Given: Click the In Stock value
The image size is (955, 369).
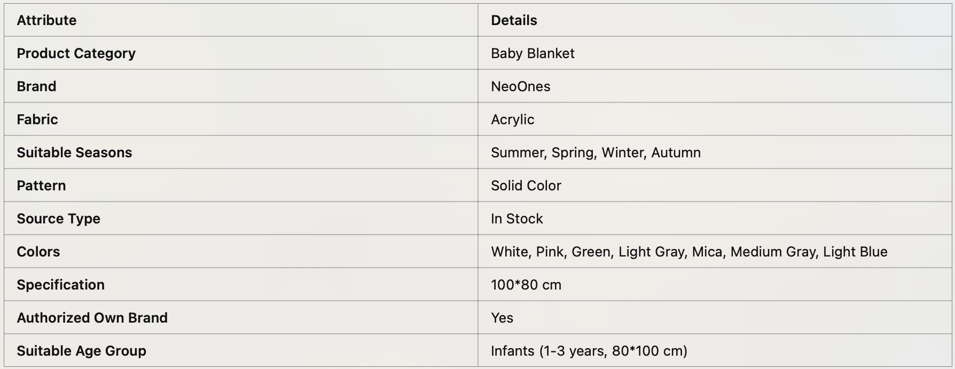Looking at the screenshot, I should pos(516,219).
